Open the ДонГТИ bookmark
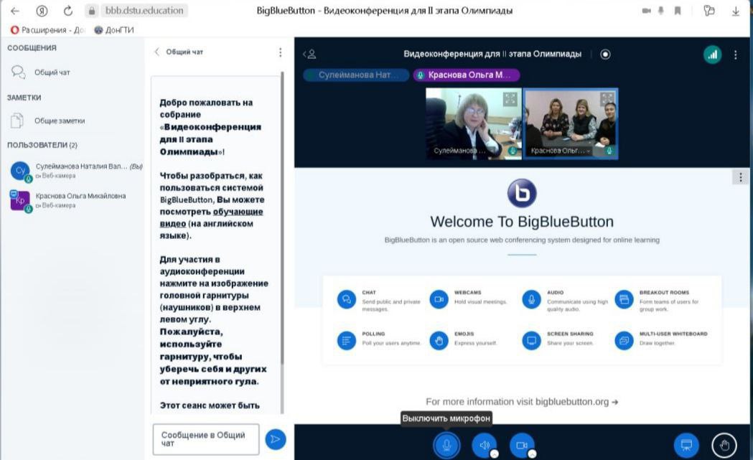The height and width of the screenshot is (460, 753). (x=114, y=29)
